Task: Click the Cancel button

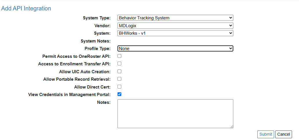Action: coord(283,134)
